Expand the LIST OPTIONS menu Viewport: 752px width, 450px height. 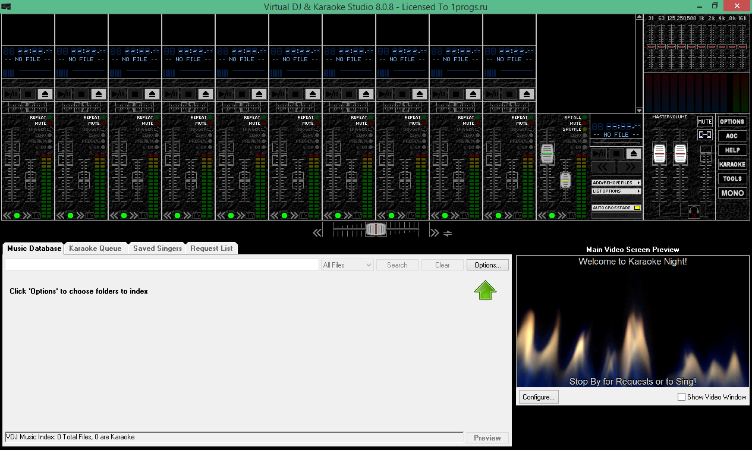616,191
